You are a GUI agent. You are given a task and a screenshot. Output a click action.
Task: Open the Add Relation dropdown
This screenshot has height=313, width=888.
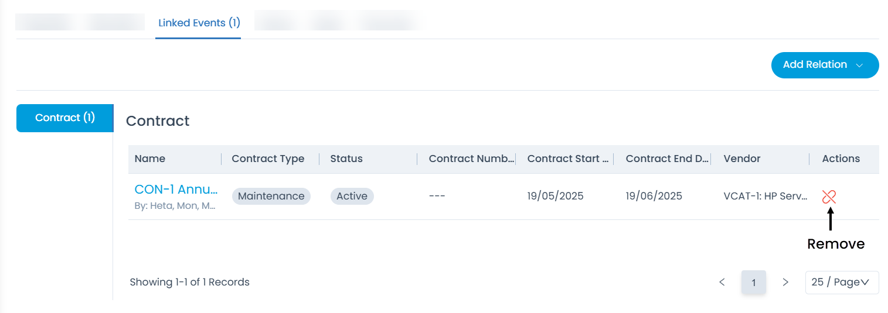[825, 65]
